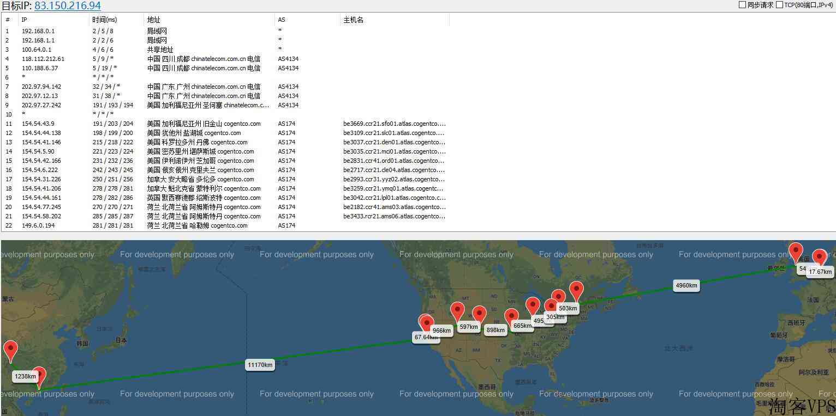Click the leftmost map pin over Chengdu
836x416 pixels.
click(10, 350)
